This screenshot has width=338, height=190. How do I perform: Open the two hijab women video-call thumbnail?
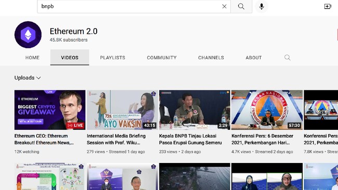267,177
